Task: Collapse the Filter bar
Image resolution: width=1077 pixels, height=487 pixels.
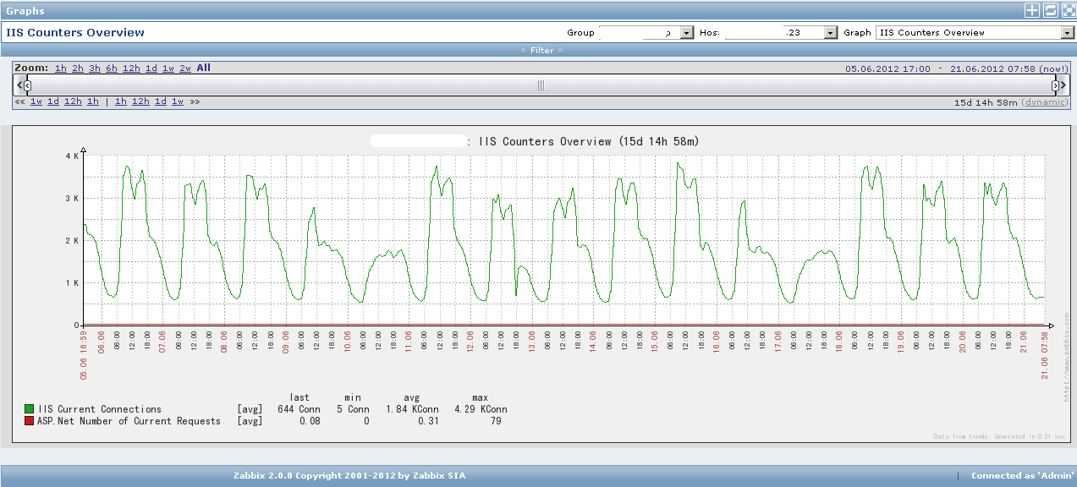Action: tap(541, 50)
